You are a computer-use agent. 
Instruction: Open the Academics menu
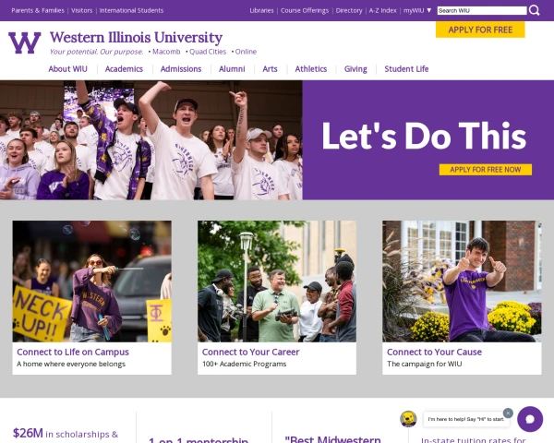[x=124, y=69]
